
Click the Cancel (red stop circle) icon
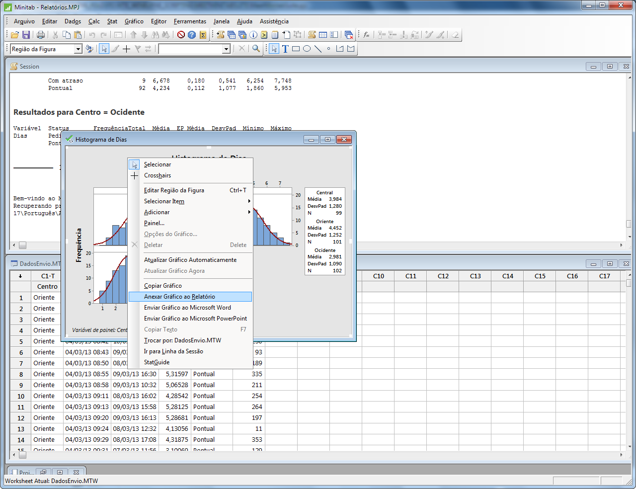[181, 35]
